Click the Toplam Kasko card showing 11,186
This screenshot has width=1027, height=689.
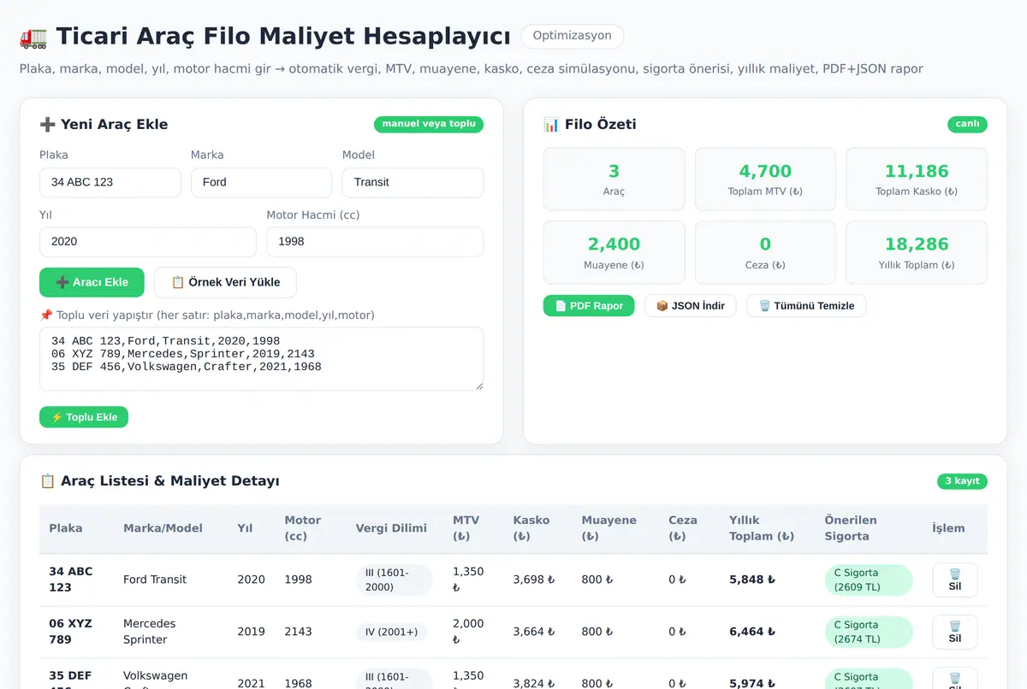[x=917, y=180]
